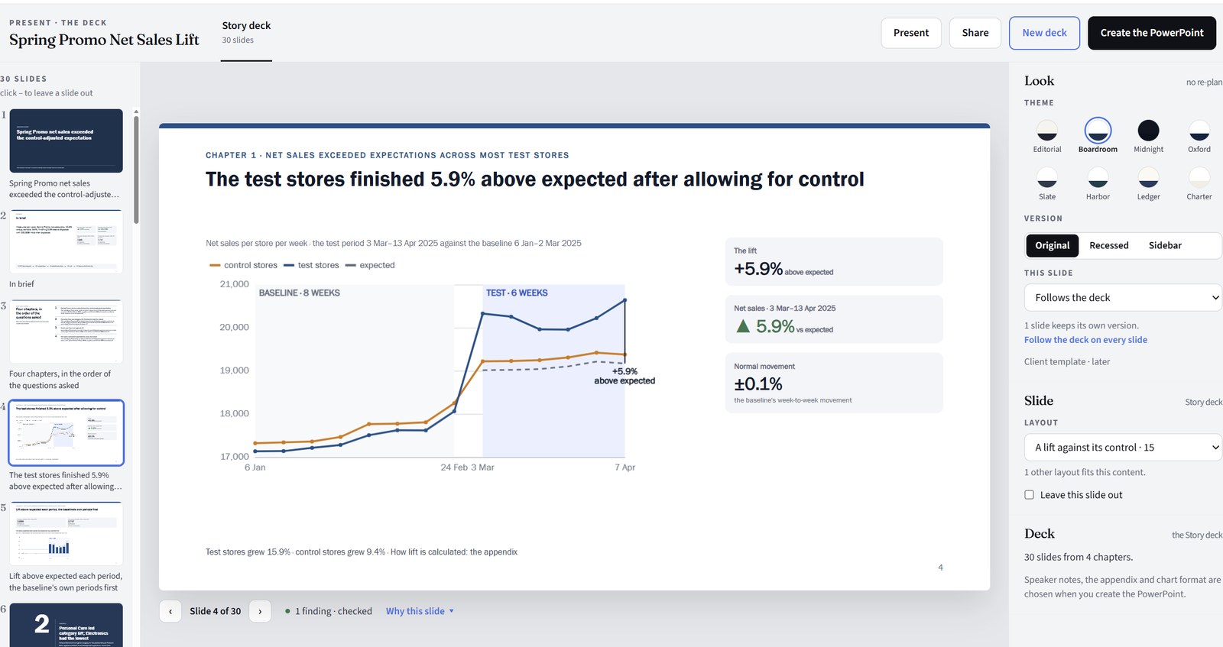Viewport: 1223px width, 647px height.
Task: Click Create the PowerPoint
Action: (1152, 33)
